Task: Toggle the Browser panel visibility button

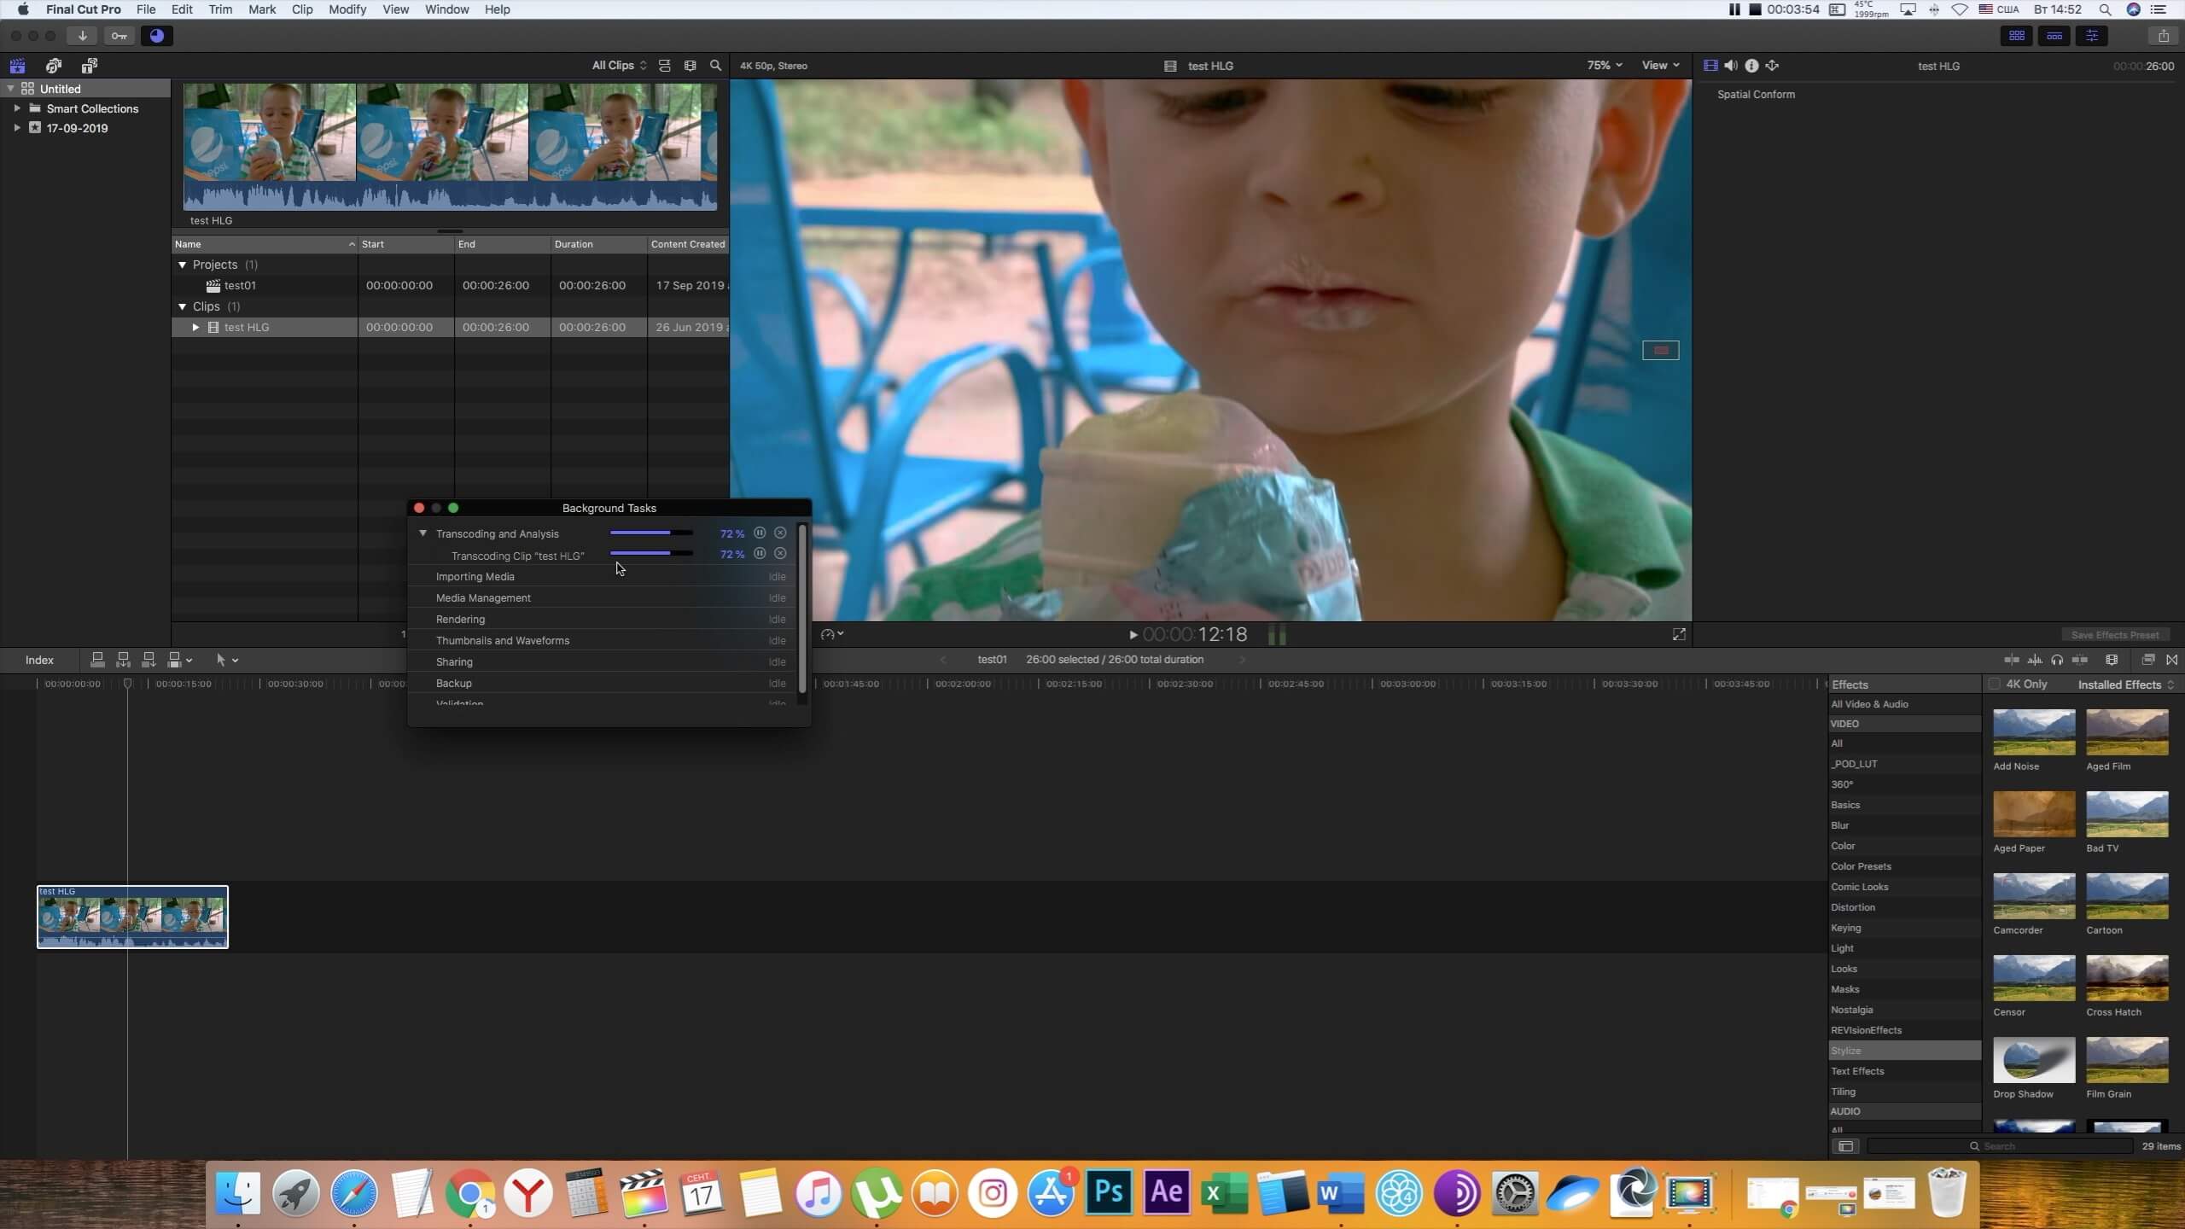Action: tap(2017, 36)
